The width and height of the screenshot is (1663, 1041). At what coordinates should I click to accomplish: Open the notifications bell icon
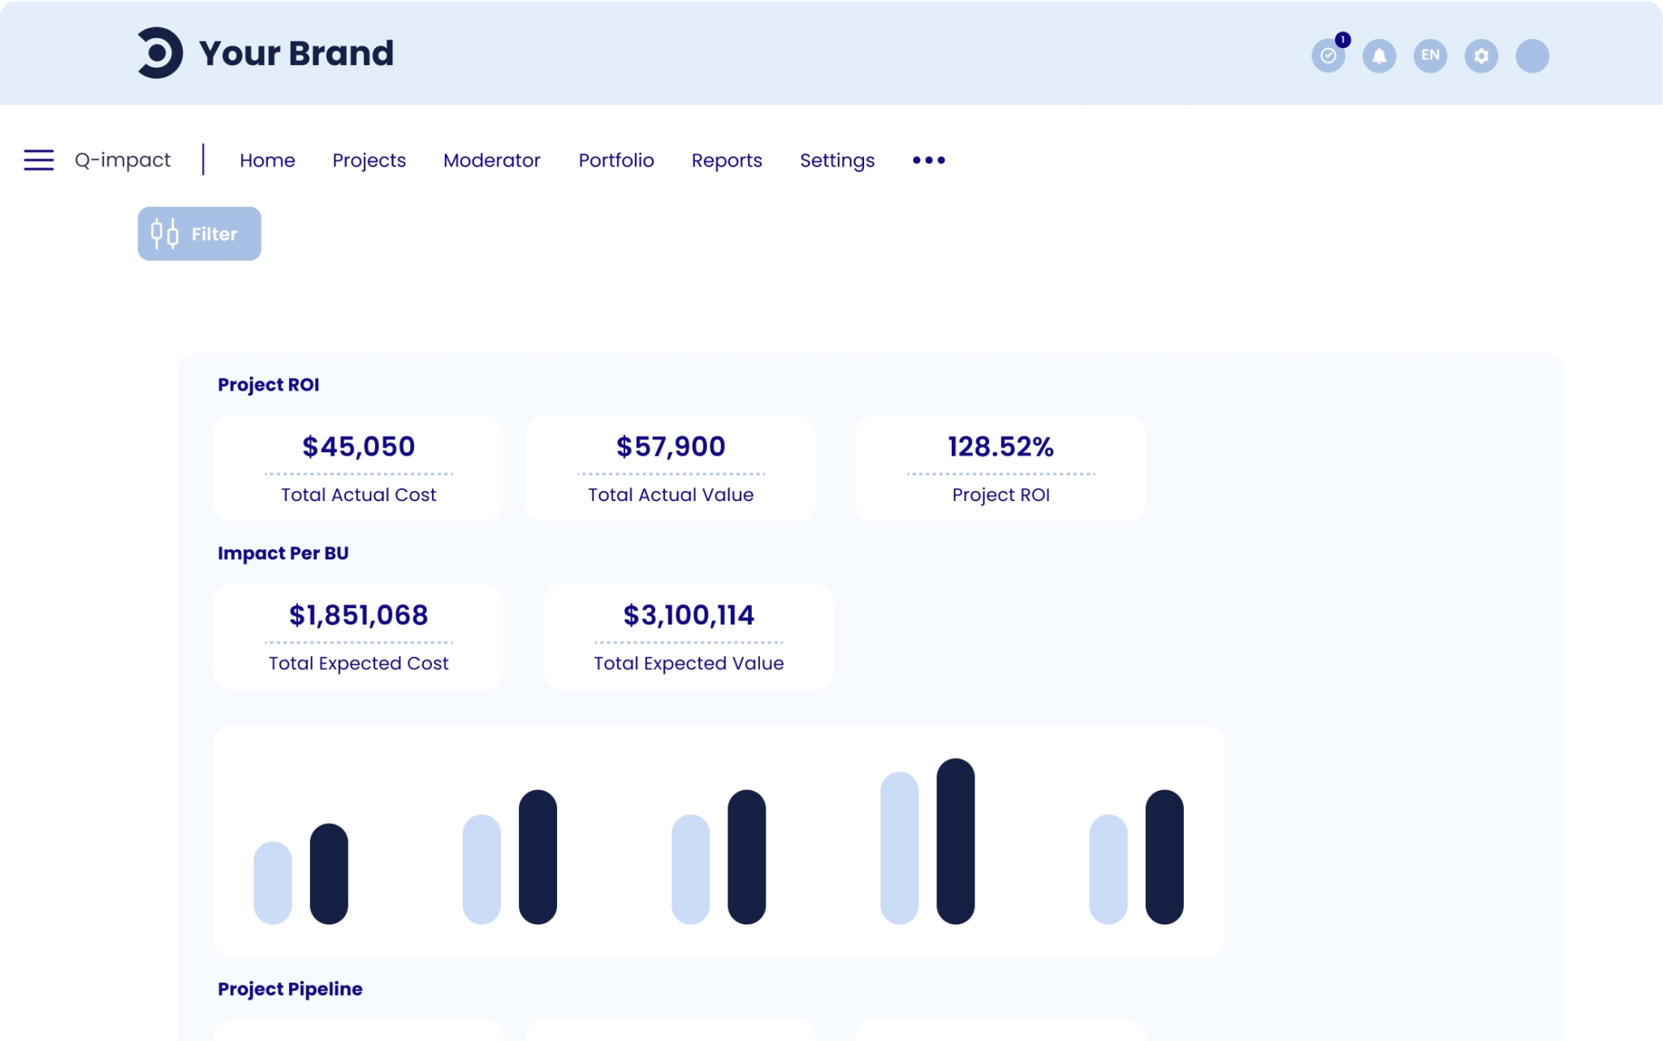1379,56
